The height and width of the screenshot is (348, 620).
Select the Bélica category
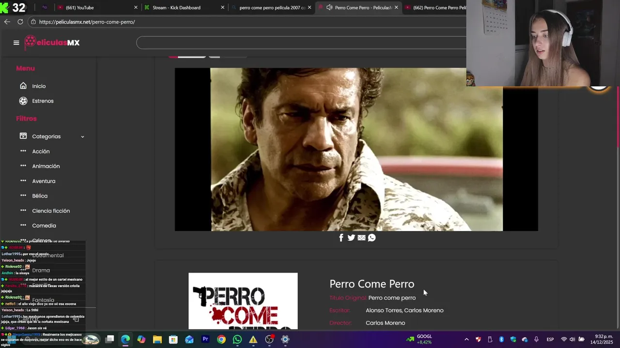40,196
